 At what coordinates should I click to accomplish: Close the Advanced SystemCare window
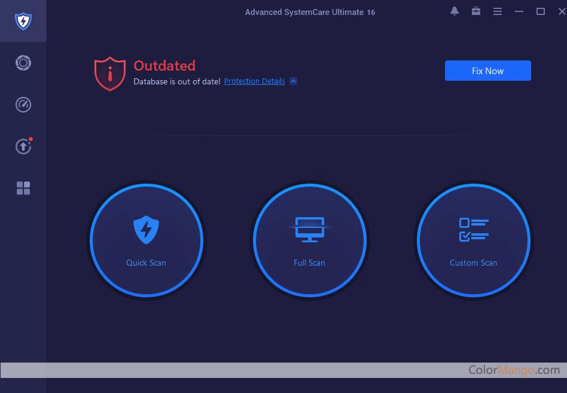tap(561, 11)
